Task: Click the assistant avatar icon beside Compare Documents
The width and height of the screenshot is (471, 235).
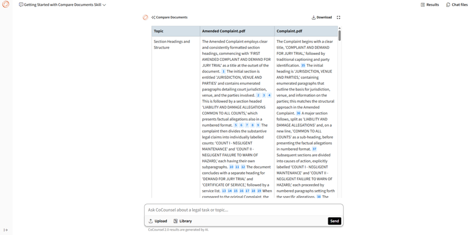Action: [x=145, y=17]
